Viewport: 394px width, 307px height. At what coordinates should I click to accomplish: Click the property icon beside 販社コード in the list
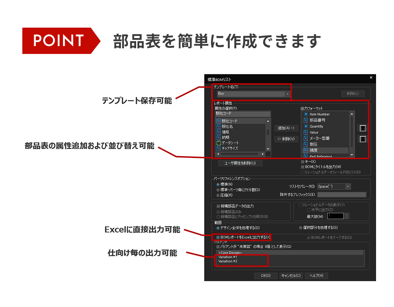click(218, 121)
